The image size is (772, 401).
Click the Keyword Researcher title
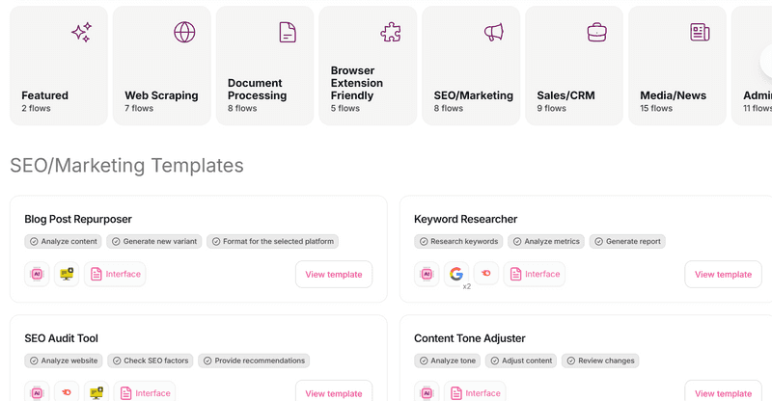(466, 219)
